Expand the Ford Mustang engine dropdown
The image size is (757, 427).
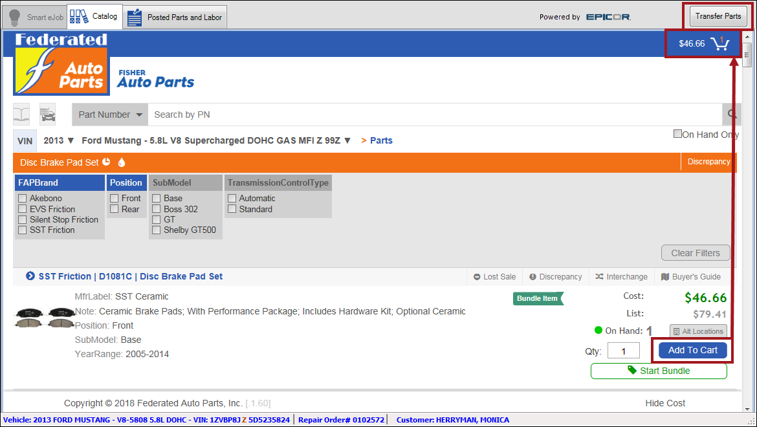[x=347, y=140]
